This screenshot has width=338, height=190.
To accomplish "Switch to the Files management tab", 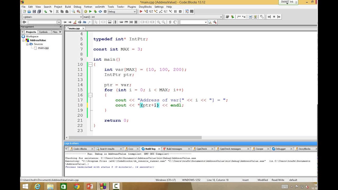I will pyautogui.click(x=55, y=32).
